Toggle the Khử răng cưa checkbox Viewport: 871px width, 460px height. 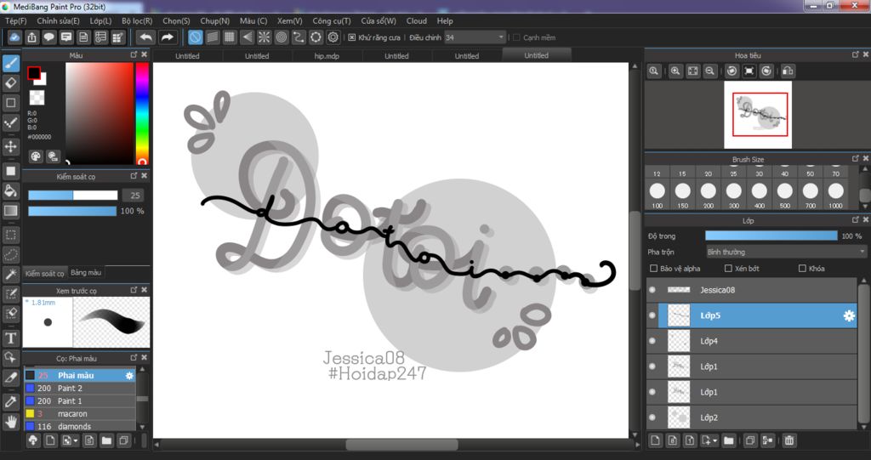351,37
